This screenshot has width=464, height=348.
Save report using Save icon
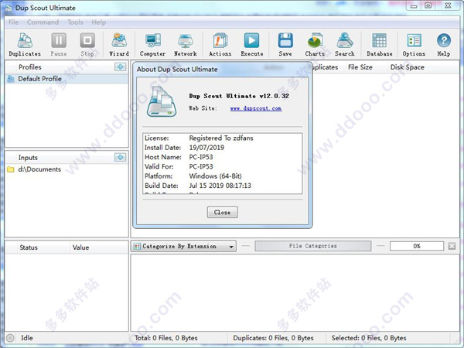coord(285,45)
